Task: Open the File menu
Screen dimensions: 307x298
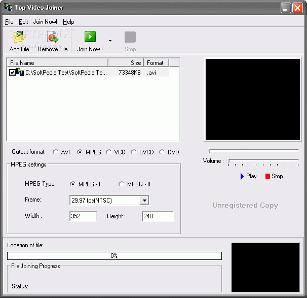Action: [x=9, y=22]
